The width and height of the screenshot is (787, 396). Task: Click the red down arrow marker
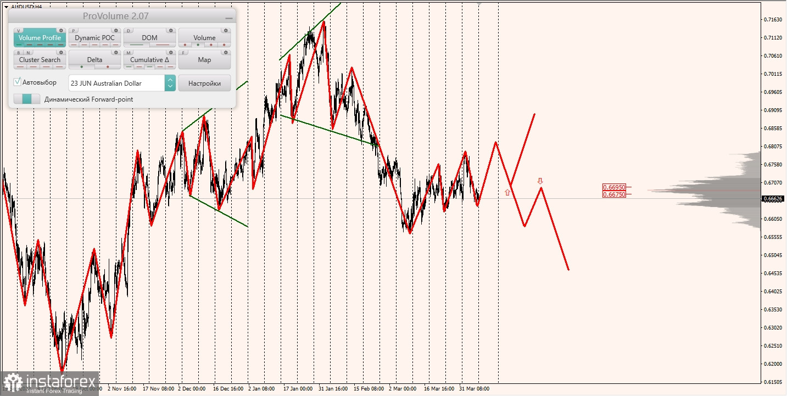point(540,181)
